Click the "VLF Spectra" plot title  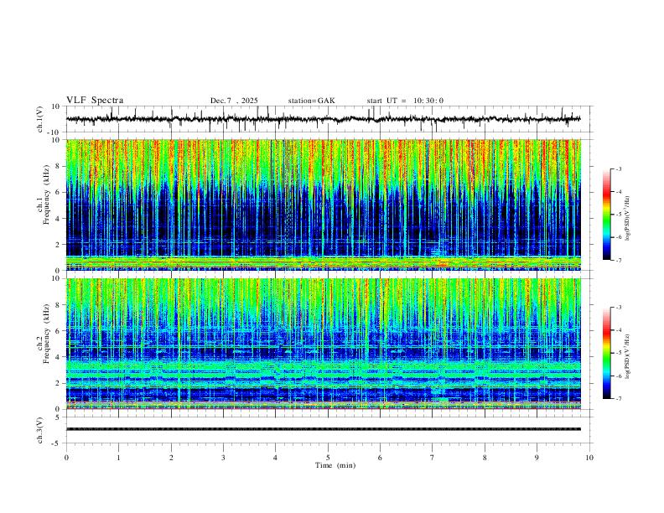(95, 101)
